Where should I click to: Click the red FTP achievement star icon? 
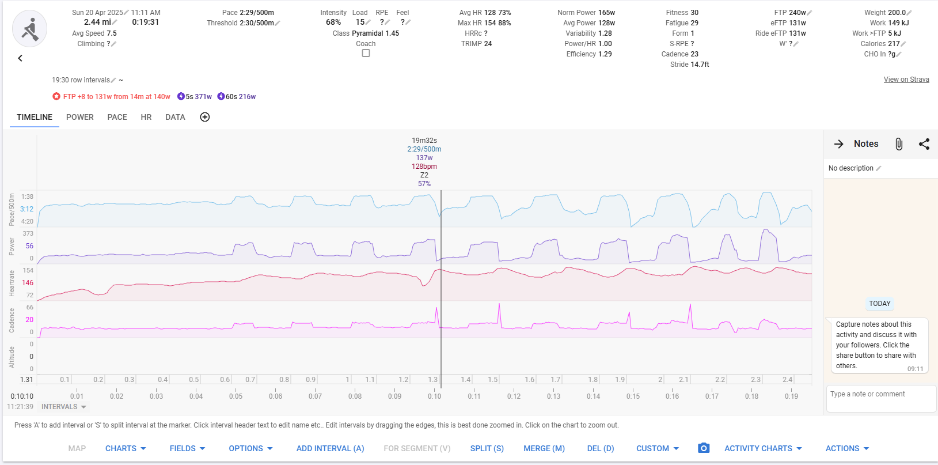click(x=56, y=97)
